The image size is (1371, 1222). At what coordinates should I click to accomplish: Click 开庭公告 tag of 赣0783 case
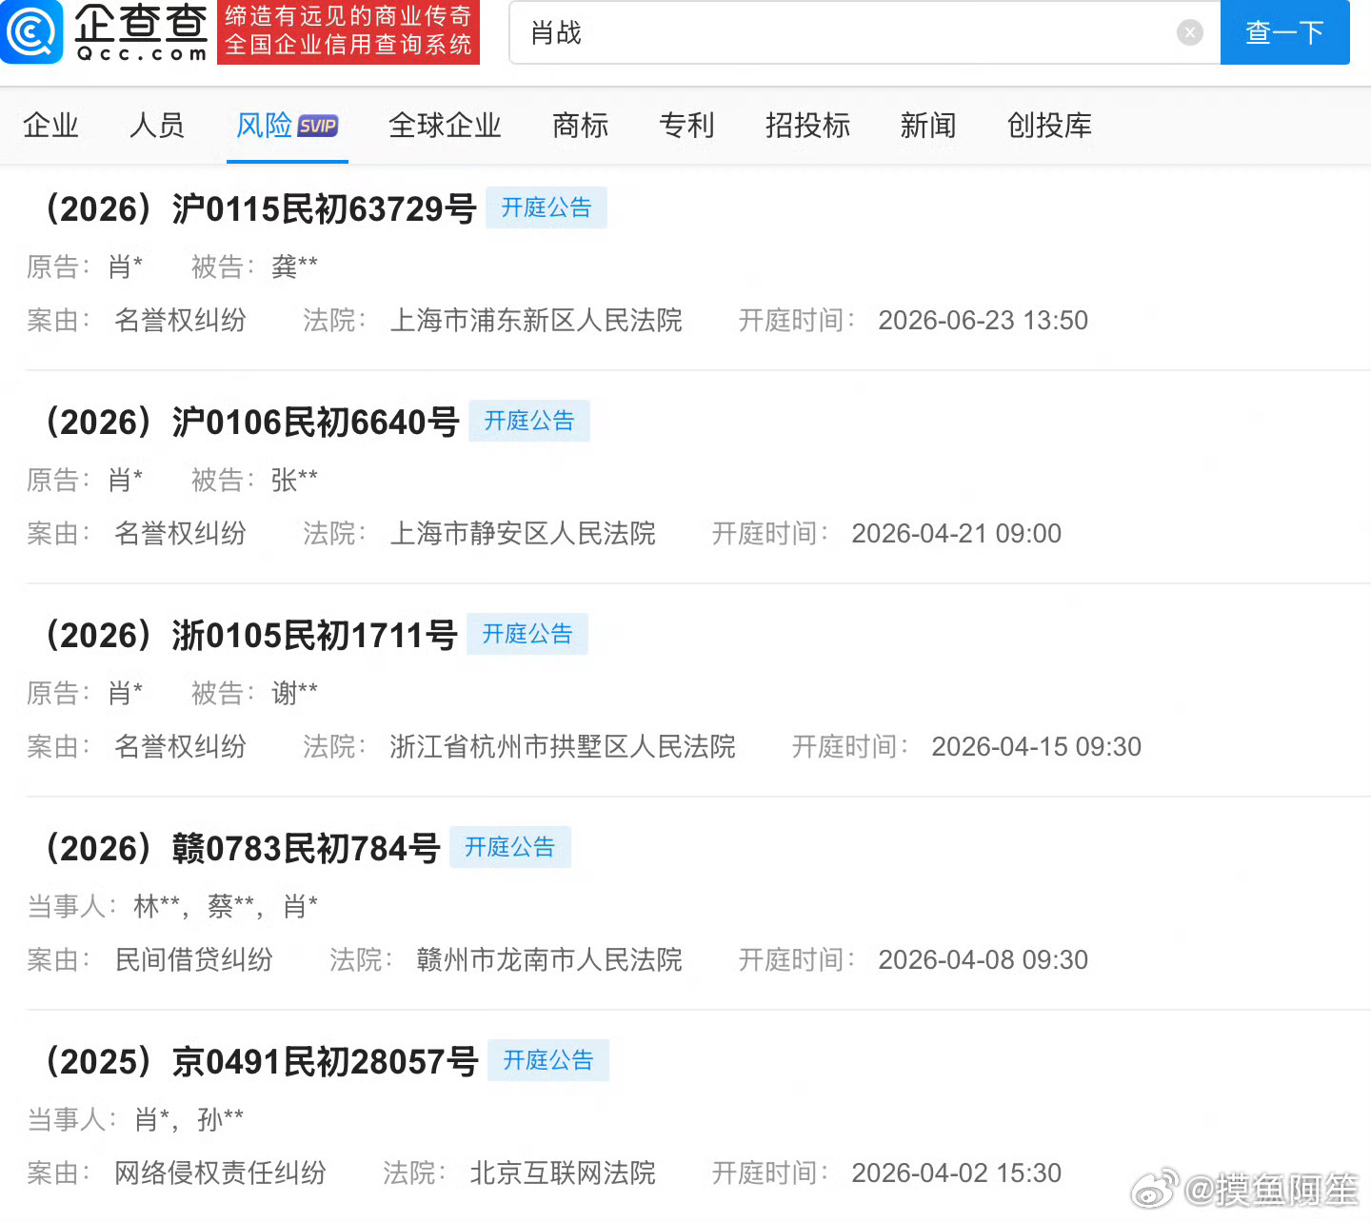click(510, 847)
